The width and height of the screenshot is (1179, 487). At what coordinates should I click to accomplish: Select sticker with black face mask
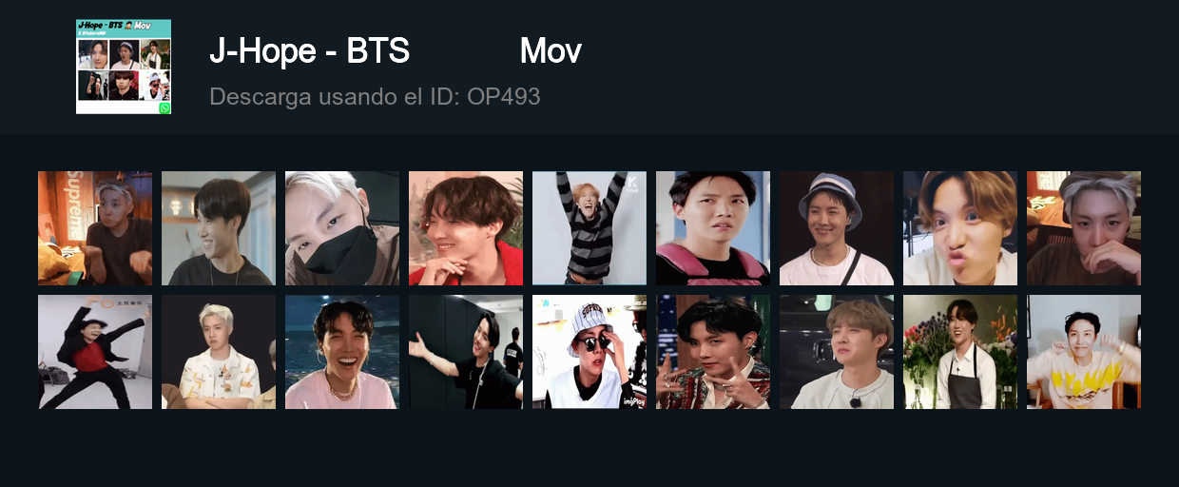[x=342, y=228]
